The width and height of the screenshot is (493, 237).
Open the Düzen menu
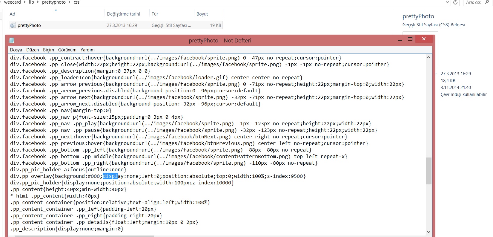coord(33,50)
